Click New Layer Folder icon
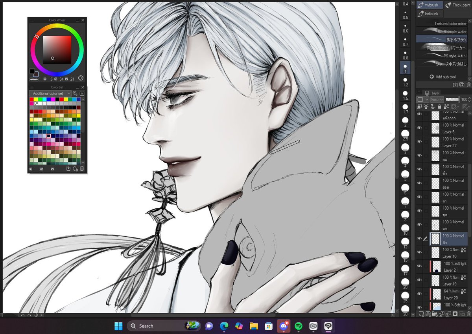 click(435, 314)
